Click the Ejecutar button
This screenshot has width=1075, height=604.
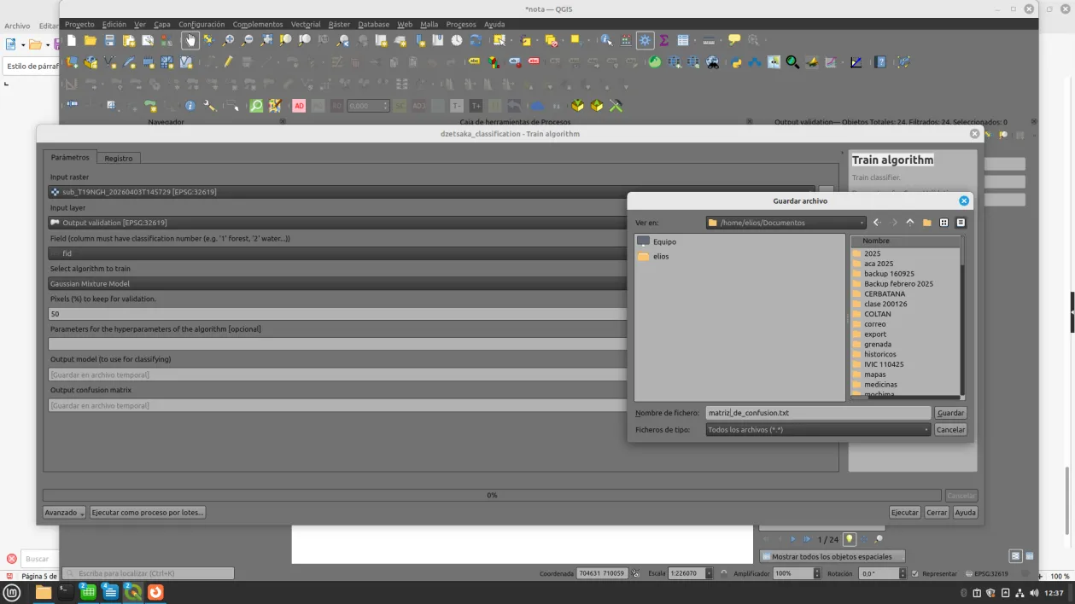click(x=905, y=513)
